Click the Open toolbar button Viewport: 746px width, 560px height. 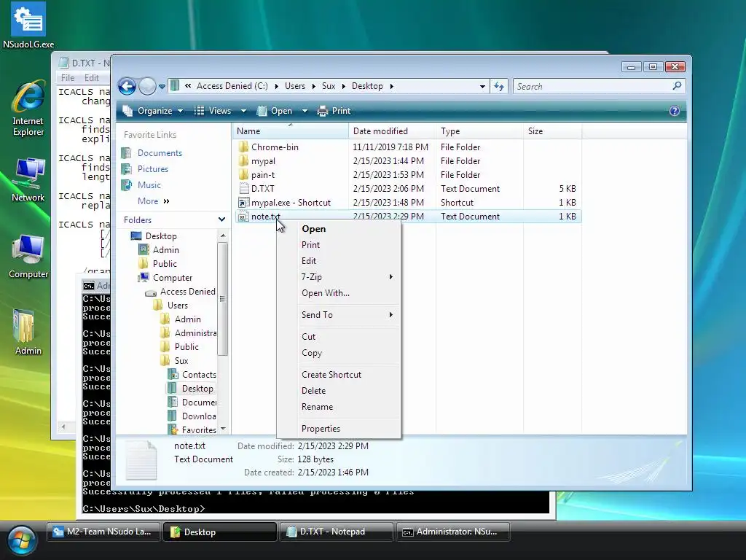[275, 111]
